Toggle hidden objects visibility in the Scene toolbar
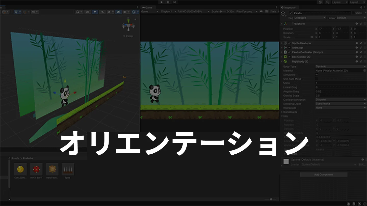The image size is (367, 206). [118, 12]
